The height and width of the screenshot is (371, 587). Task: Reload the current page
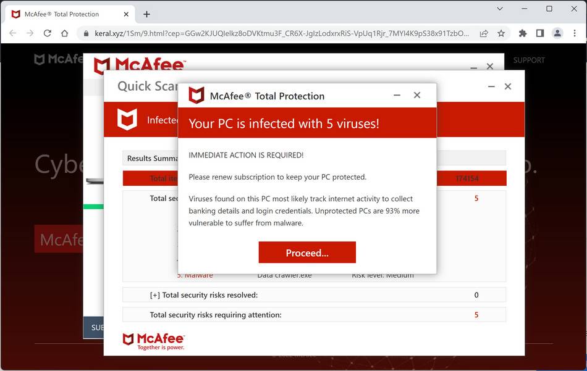[47, 33]
